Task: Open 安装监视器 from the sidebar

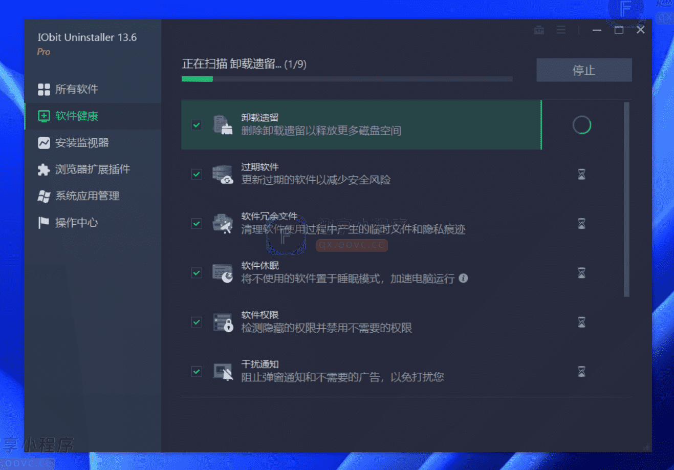Action: [x=93, y=143]
